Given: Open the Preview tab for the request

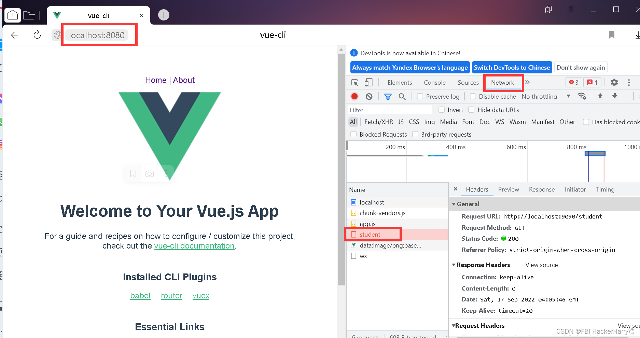Looking at the screenshot, I should 509,189.
